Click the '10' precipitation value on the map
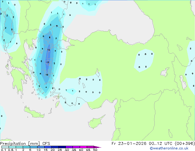The height and width of the screenshot is (151, 195). point(47,75)
